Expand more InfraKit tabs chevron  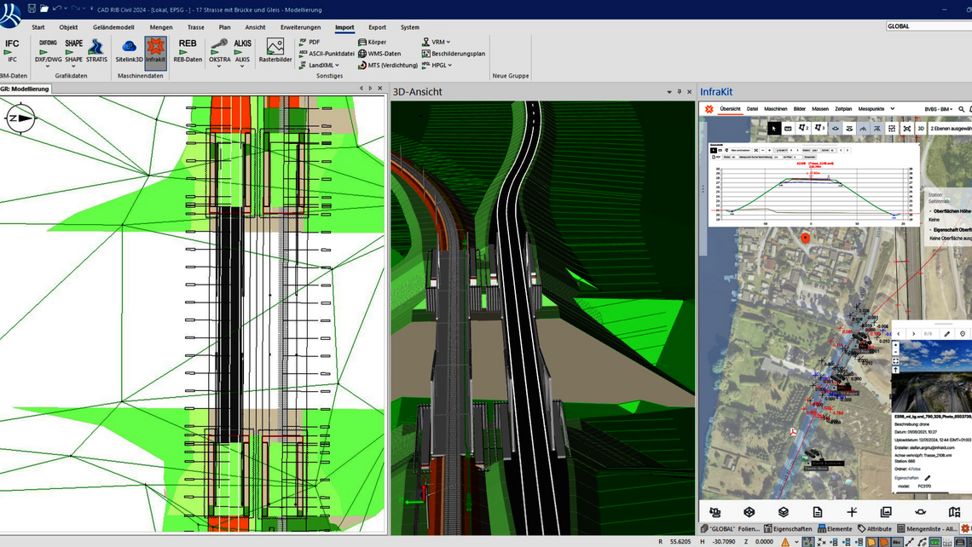892,109
